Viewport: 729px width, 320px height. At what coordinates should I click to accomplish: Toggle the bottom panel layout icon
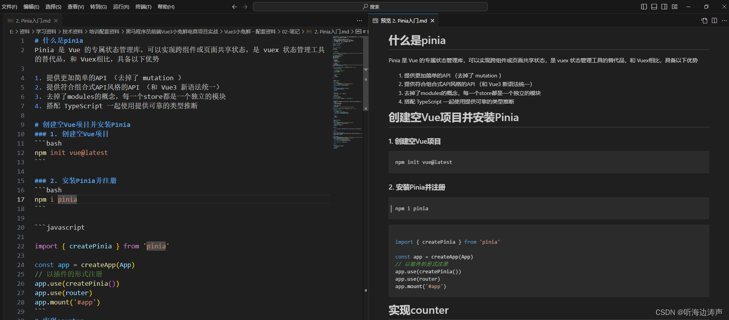coord(654,7)
